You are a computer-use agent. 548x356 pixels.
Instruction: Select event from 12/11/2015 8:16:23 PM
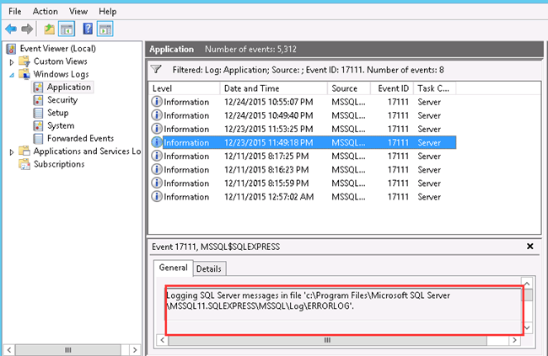tap(303, 170)
